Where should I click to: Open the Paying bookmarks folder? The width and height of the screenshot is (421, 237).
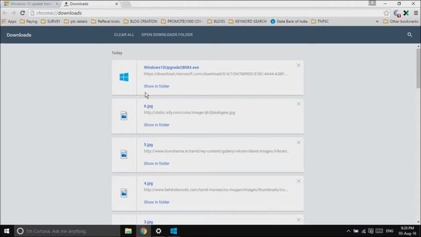(28, 21)
